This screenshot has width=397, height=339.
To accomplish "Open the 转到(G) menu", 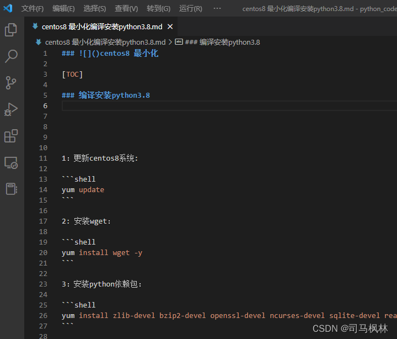I will pos(158,9).
